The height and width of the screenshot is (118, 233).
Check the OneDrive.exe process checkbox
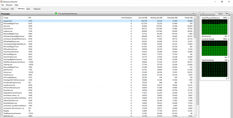click(2, 75)
